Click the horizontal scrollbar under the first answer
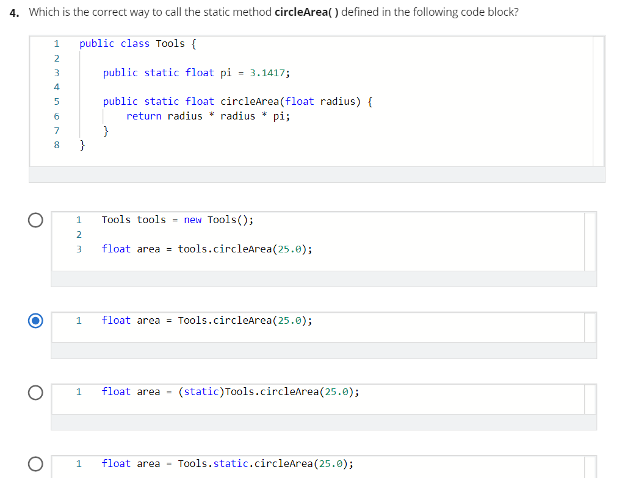 (x=324, y=279)
